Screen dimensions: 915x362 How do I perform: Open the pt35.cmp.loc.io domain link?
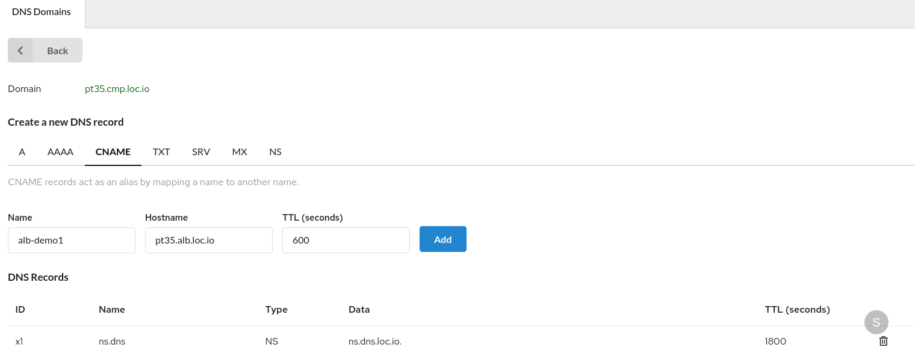[117, 89]
